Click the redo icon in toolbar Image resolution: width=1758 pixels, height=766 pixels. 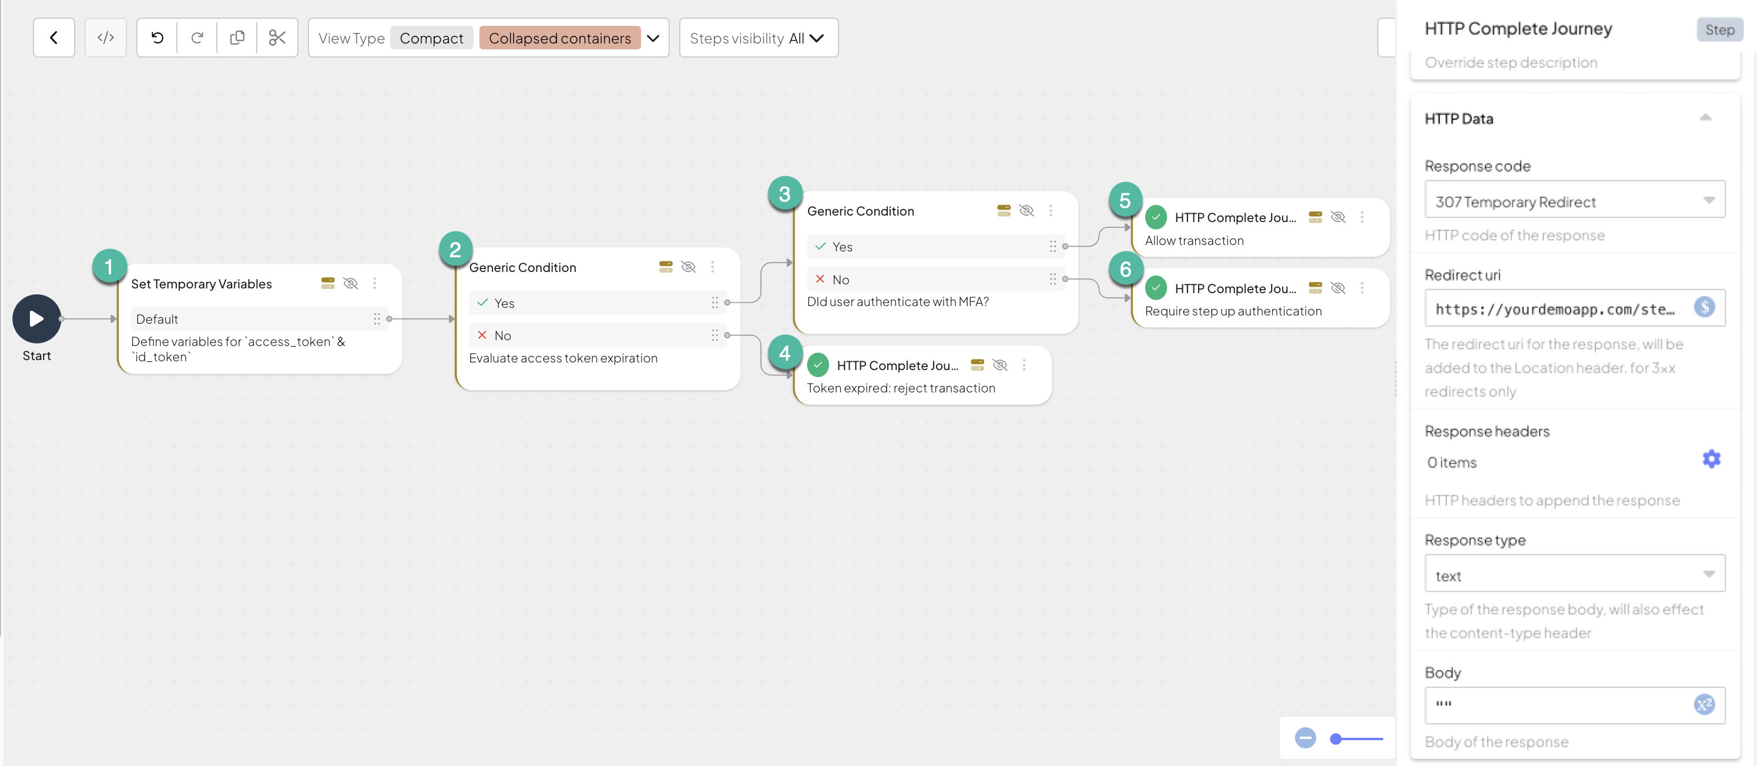coord(197,38)
